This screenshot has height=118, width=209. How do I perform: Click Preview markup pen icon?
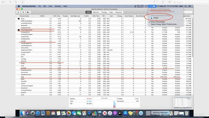point(154,2)
